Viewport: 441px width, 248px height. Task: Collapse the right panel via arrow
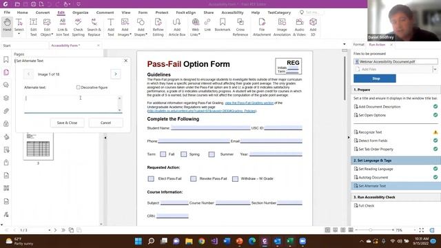click(x=349, y=138)
